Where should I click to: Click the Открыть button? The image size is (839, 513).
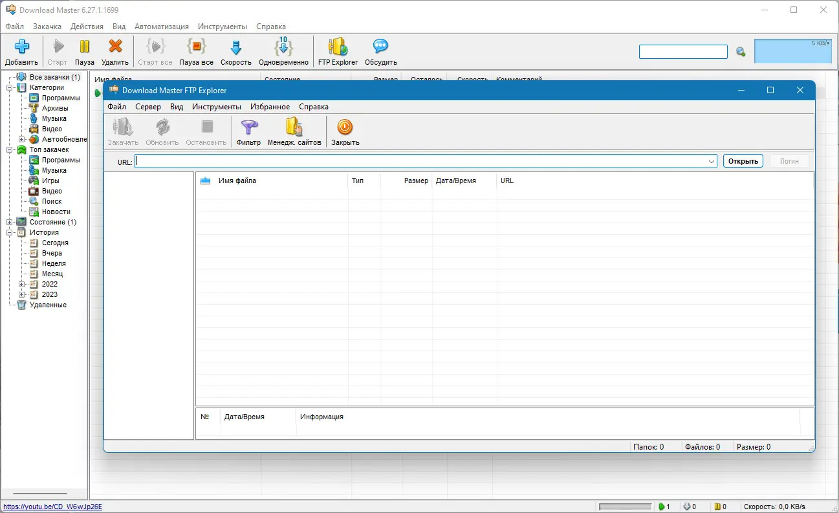[743, 161]
